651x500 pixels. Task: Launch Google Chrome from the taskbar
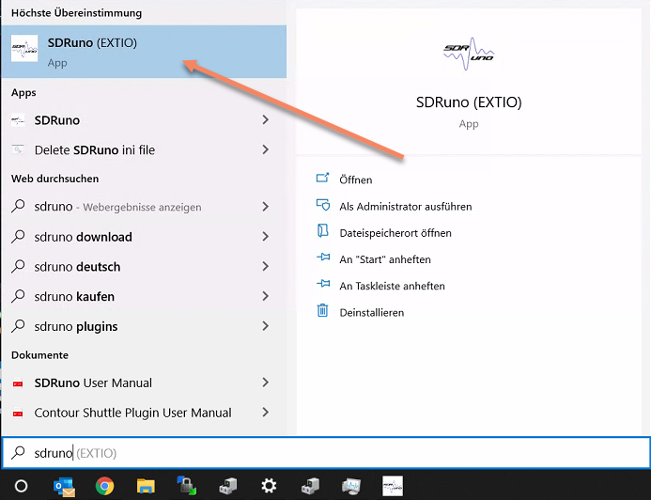[104, 486]
